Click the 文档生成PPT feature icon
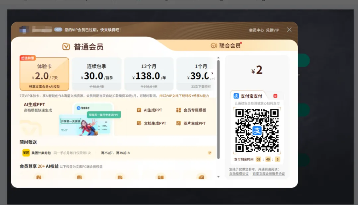This screenshot has height=205, width=358. [x=139, y=123]
